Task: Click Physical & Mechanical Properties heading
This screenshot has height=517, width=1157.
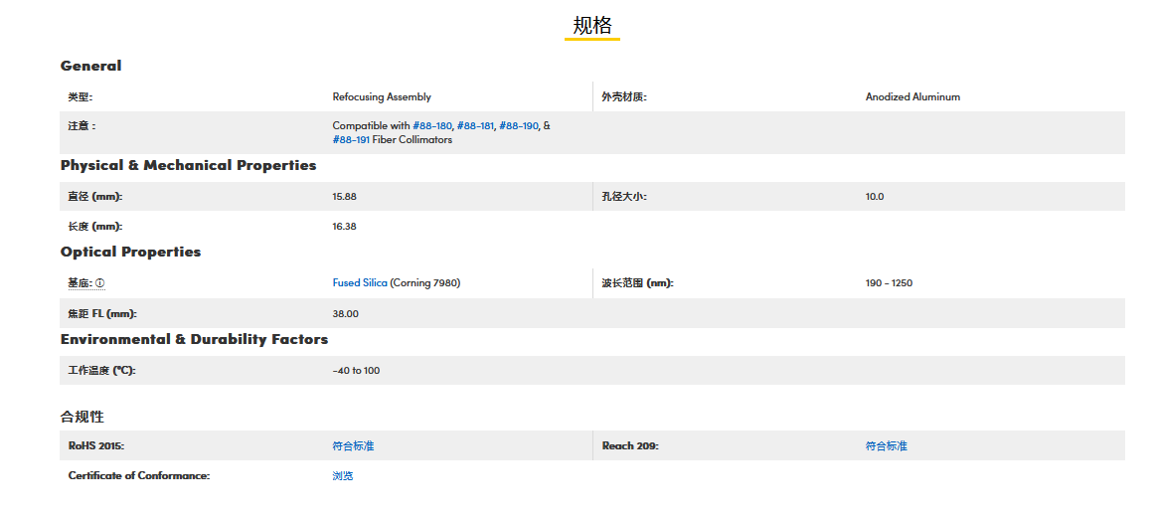Action: [x=188, y=165]
